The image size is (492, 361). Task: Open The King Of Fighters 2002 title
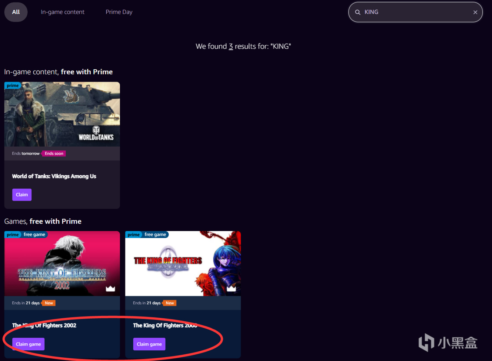click(44, 325)
